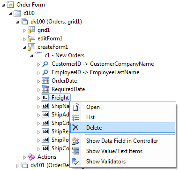Image resolution: width=179 pixels, height=170 pixels.
Task: Click the Show Validators icon
Action: click(76, 162)
